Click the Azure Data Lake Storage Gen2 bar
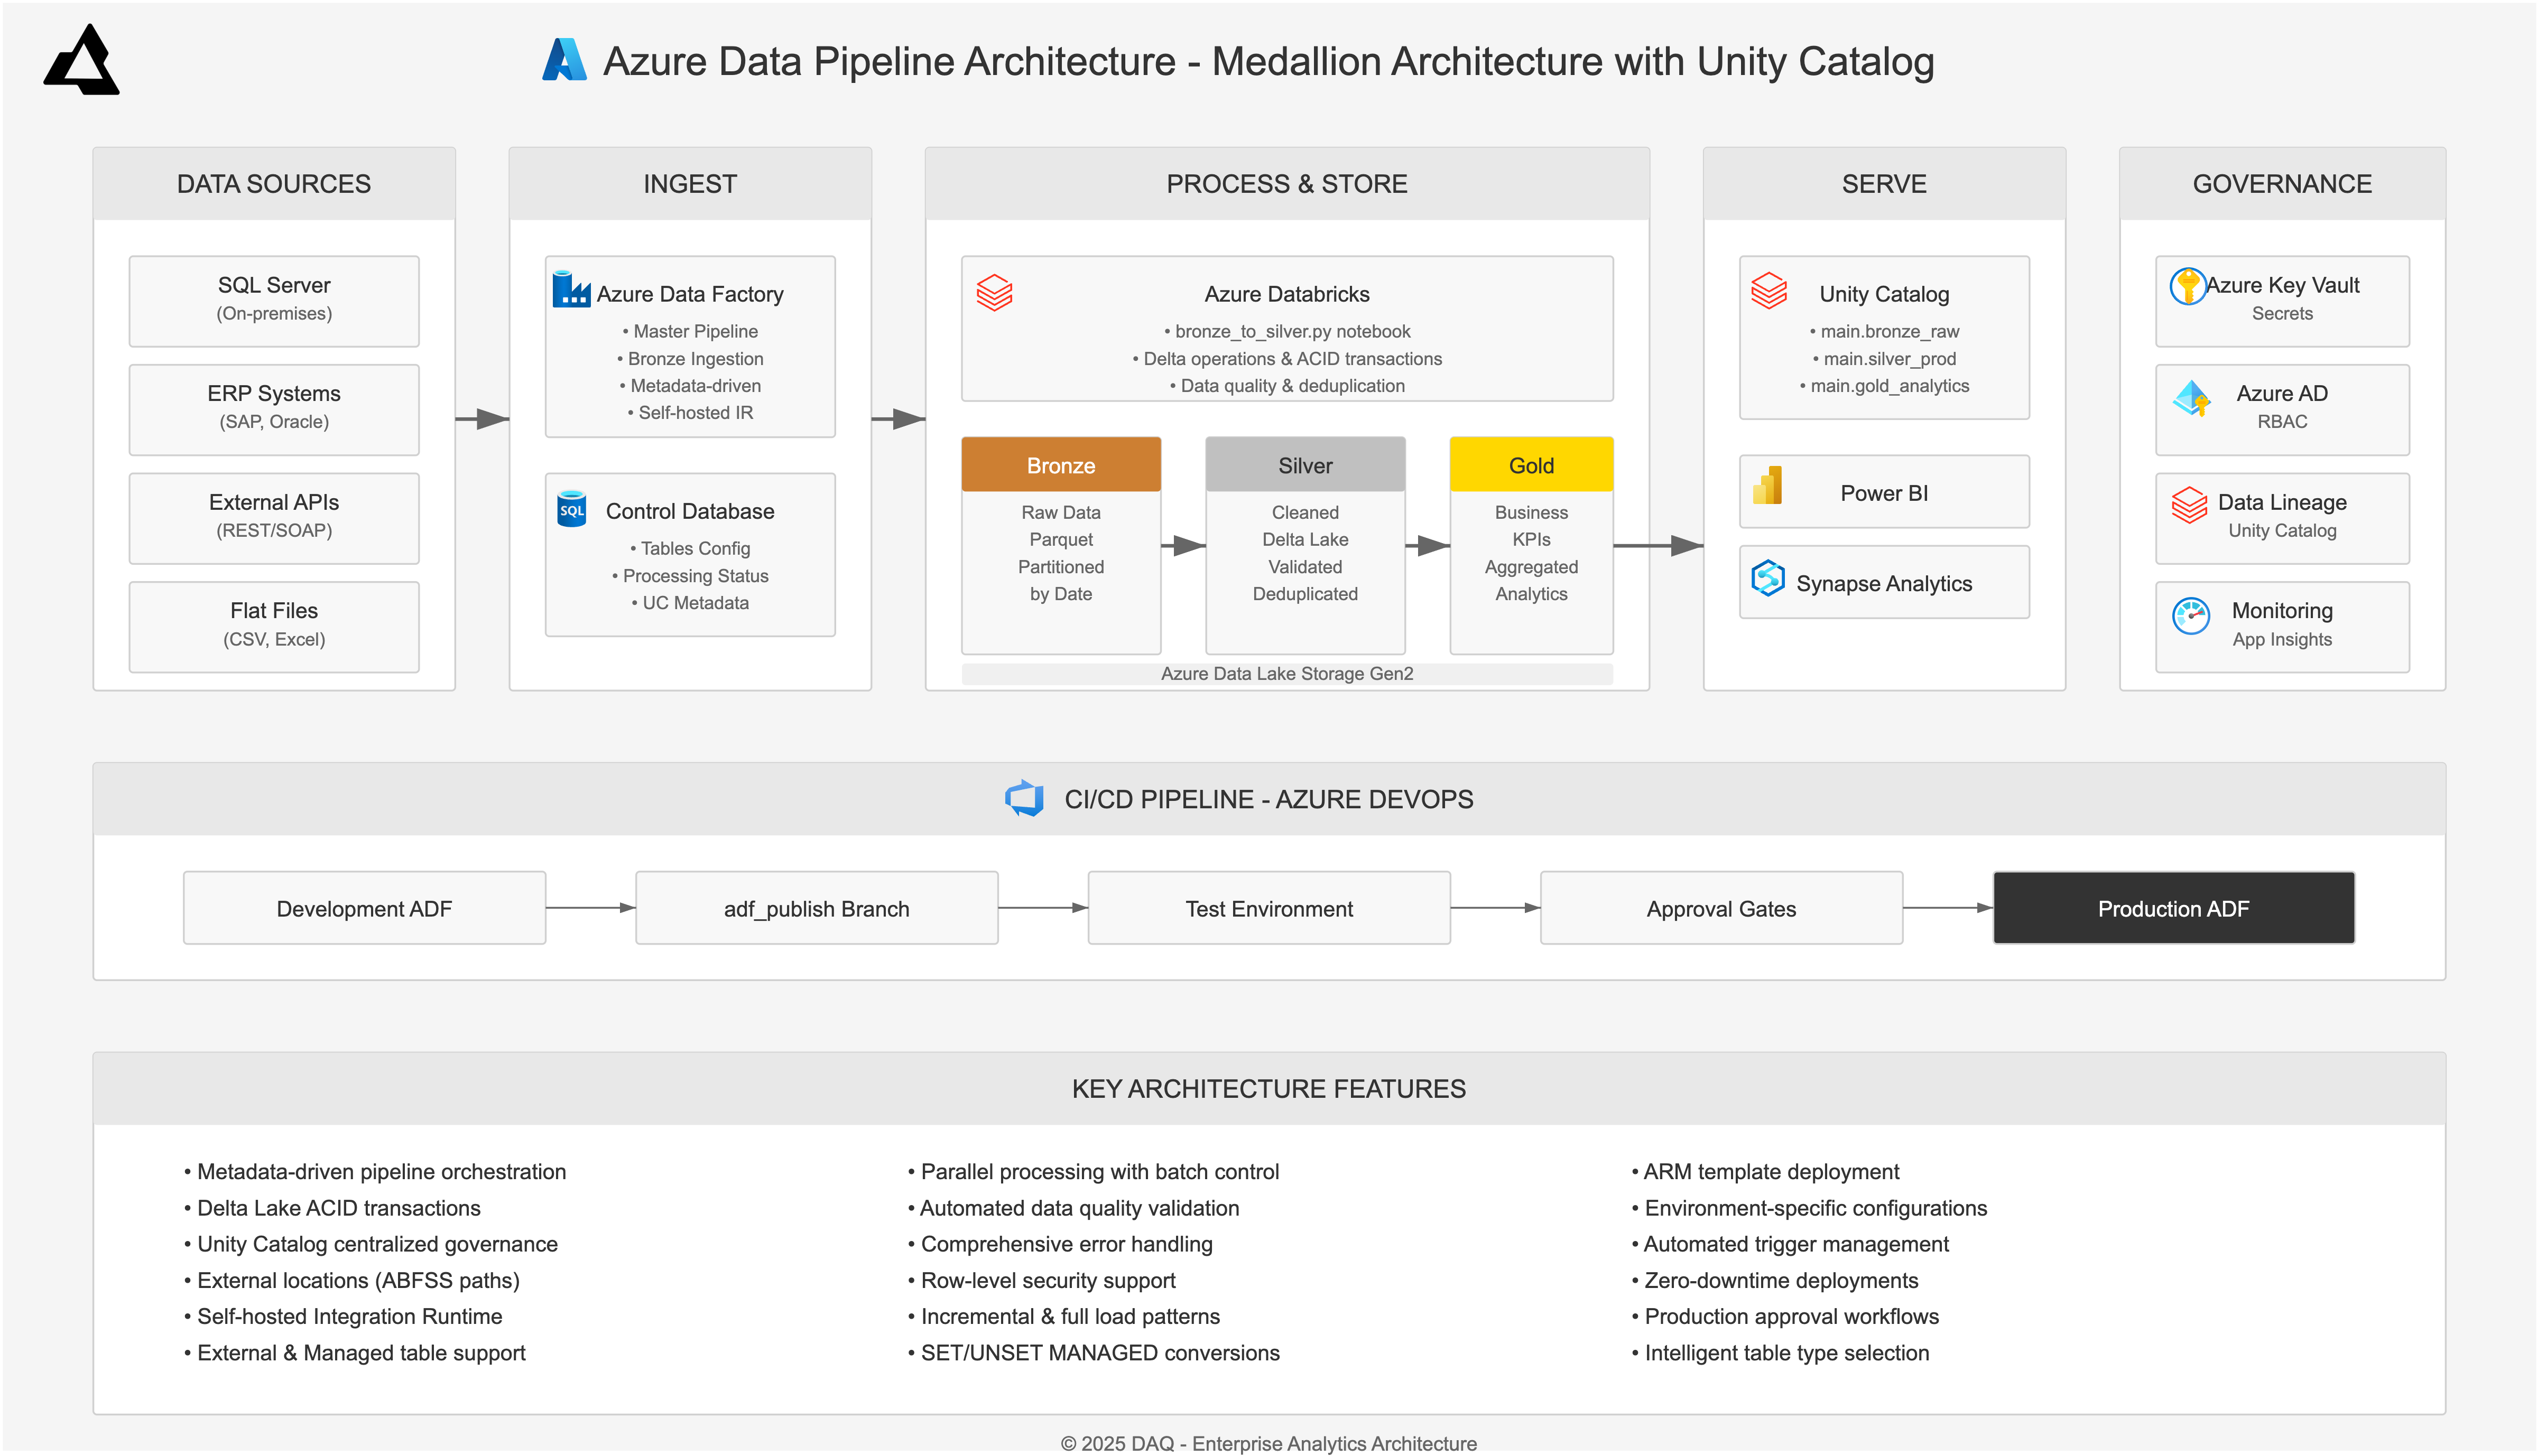Image resolution: width=2537 pixels, height=1456 pixels. pyautogui.click(x=1286, y=674)
